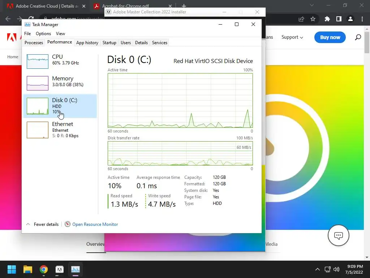Close the Adobe Master Collection 2022 Installer window
The width and height of the screenshot is (370, 278).
pyautogui.click(x=257, y=12)
